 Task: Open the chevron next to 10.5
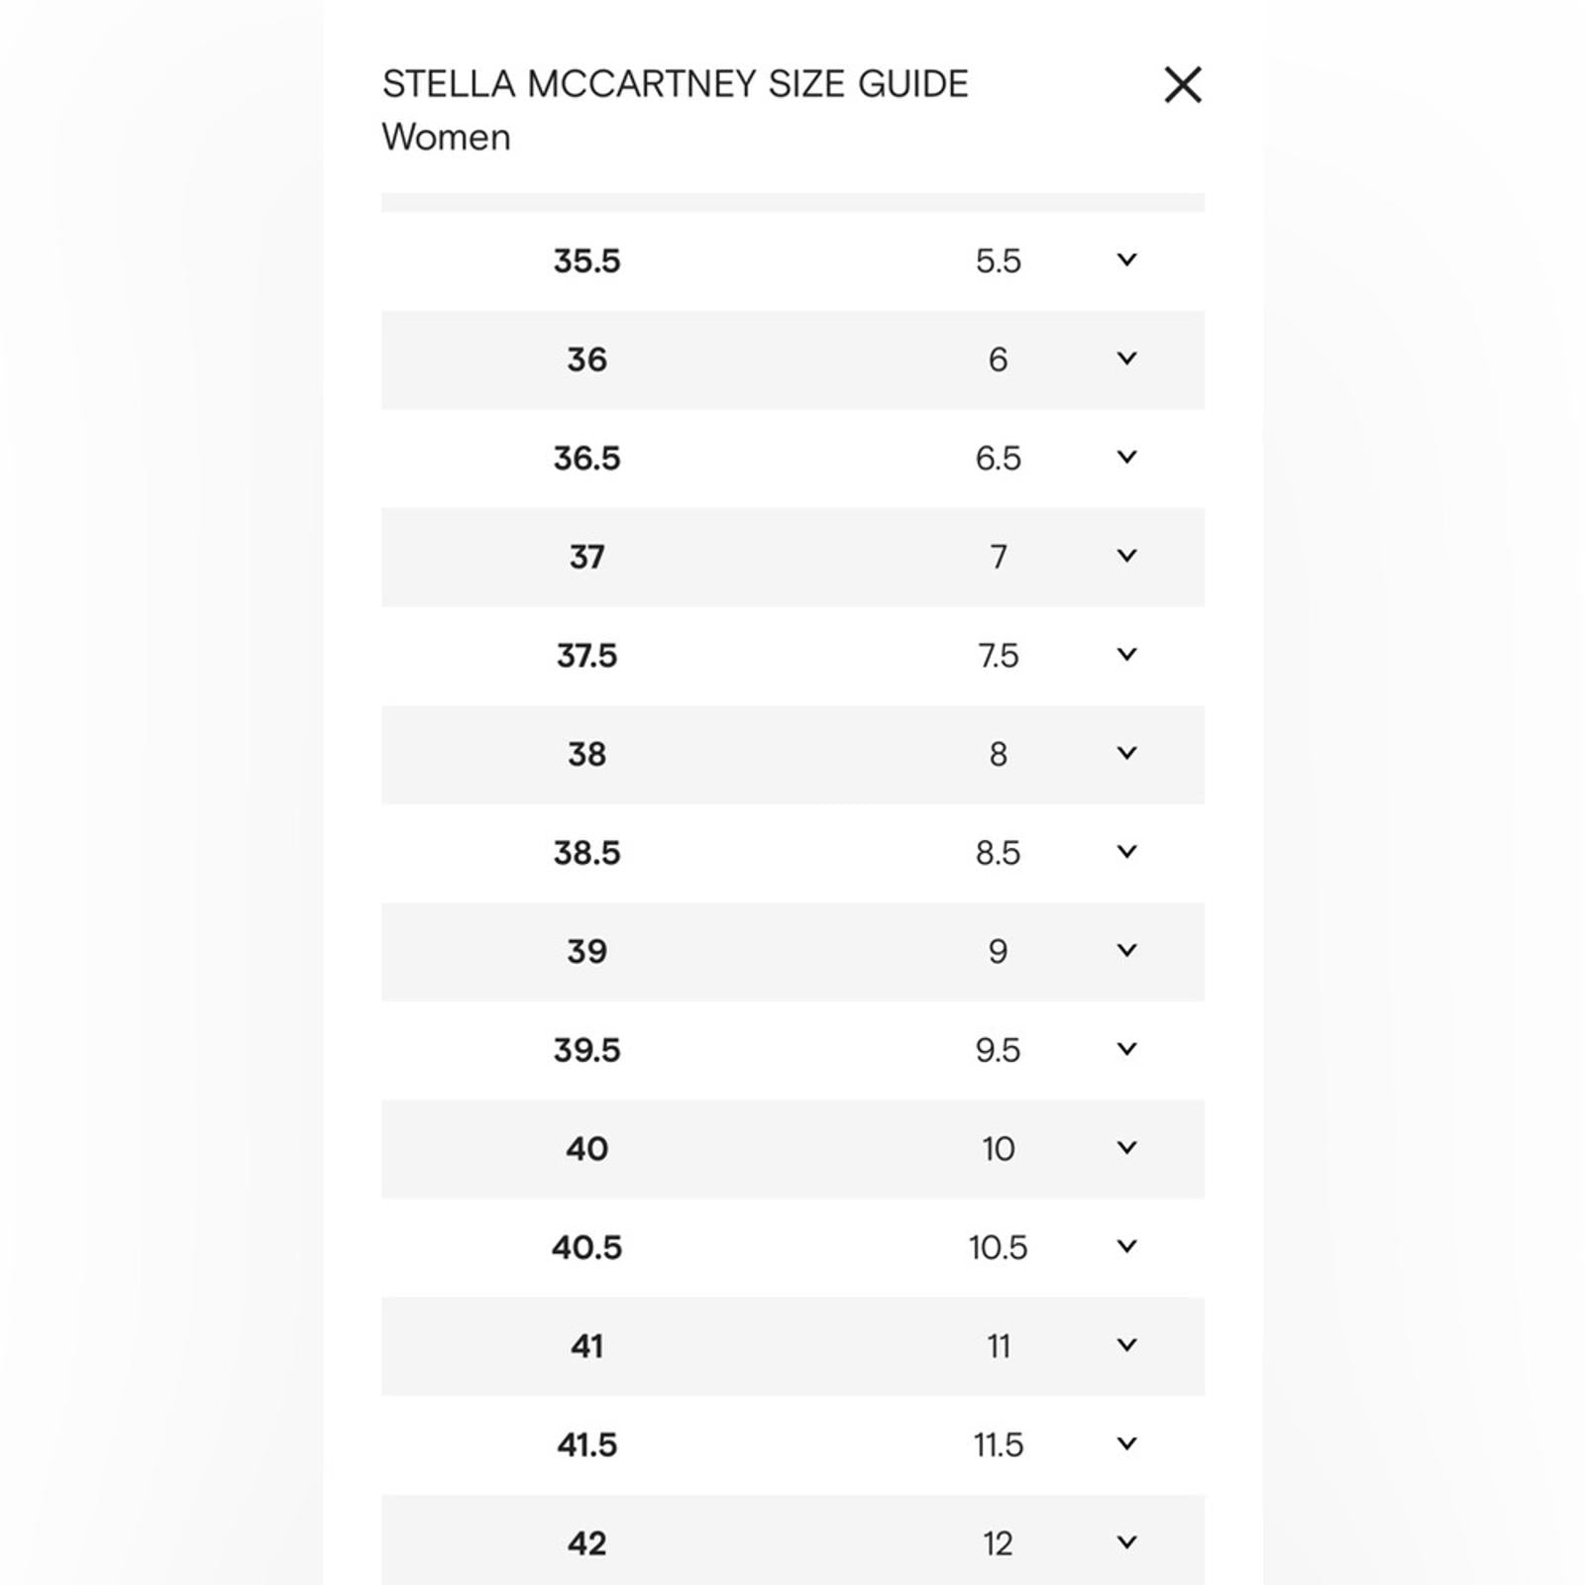pos(1126,1246)
